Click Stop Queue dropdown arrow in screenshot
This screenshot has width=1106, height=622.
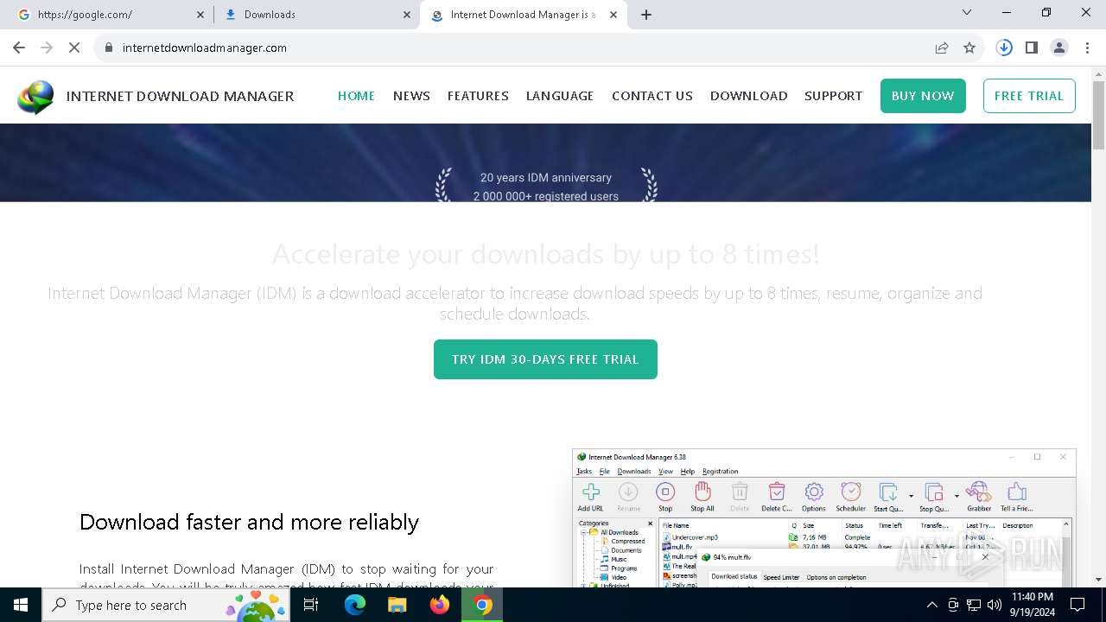[957, 496]
